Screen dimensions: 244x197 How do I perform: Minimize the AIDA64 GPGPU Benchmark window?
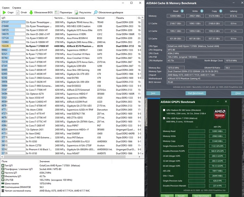click(x=218, y=101)
